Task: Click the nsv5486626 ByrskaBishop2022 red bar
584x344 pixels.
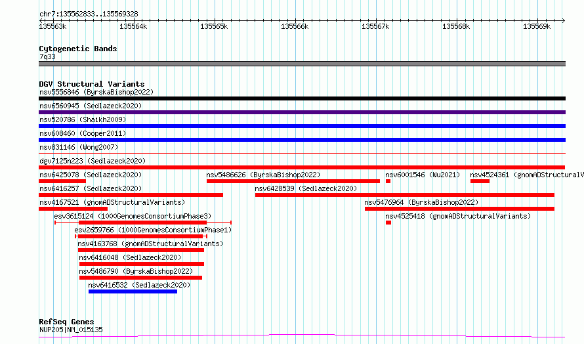Action: pos(293,181)
